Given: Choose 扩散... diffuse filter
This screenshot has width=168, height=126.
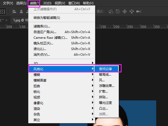Looking at the screenshot, I should click(x=106, y=91).
